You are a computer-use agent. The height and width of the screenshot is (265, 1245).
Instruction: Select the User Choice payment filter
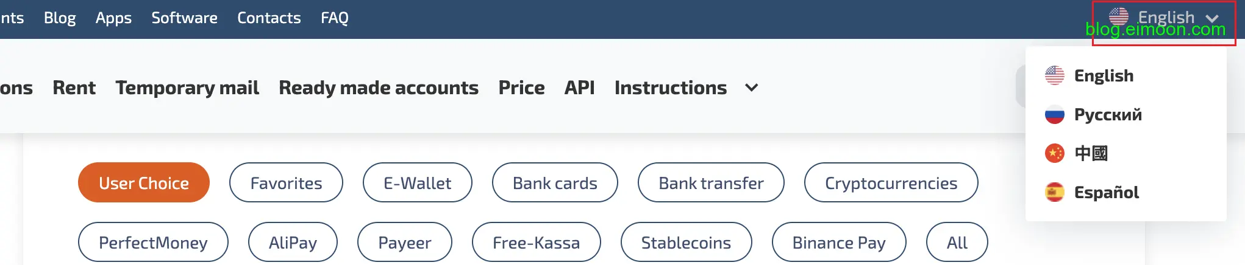coord(144,183)
